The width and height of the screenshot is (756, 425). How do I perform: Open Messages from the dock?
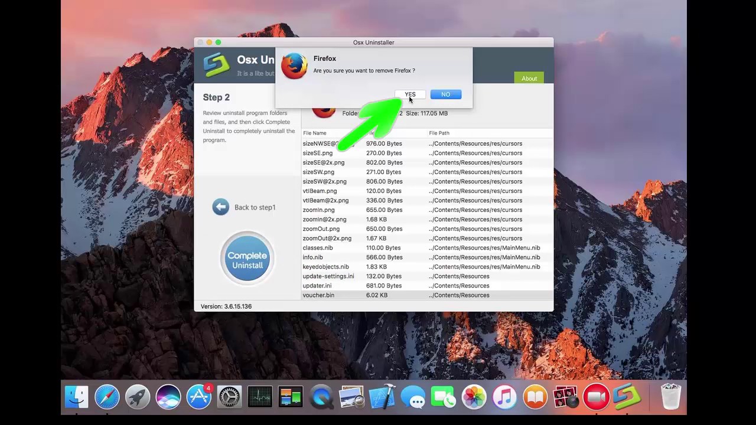coord(413,396)
